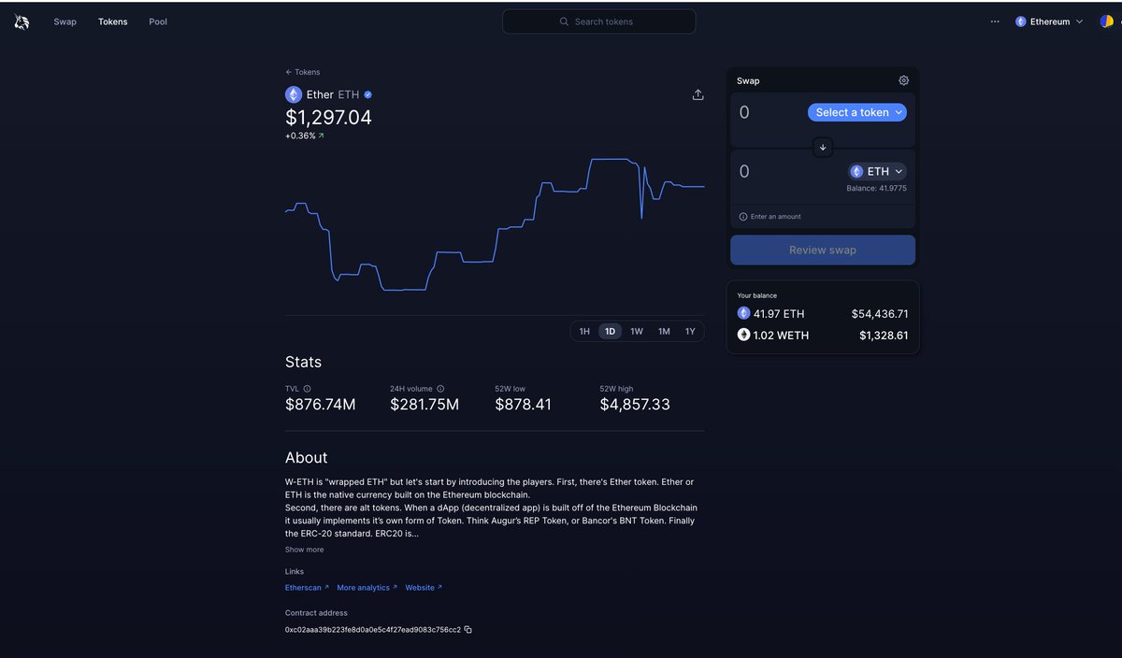Click the 1.02 WETH balance row
Screen dimensions: 1122x658
[823, 335]
